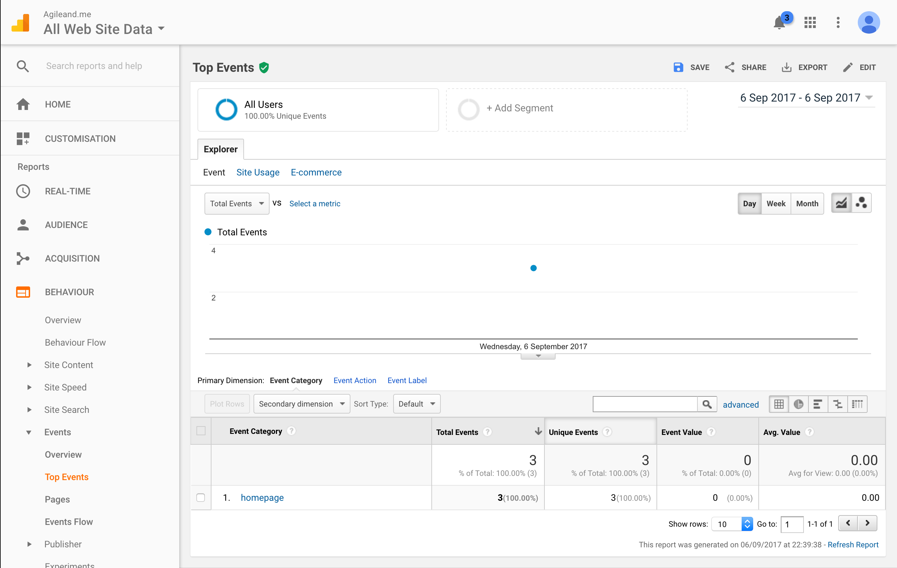Open the user account avatar
The height and width of the screenshot is (568, 897).
pos(868,22)
